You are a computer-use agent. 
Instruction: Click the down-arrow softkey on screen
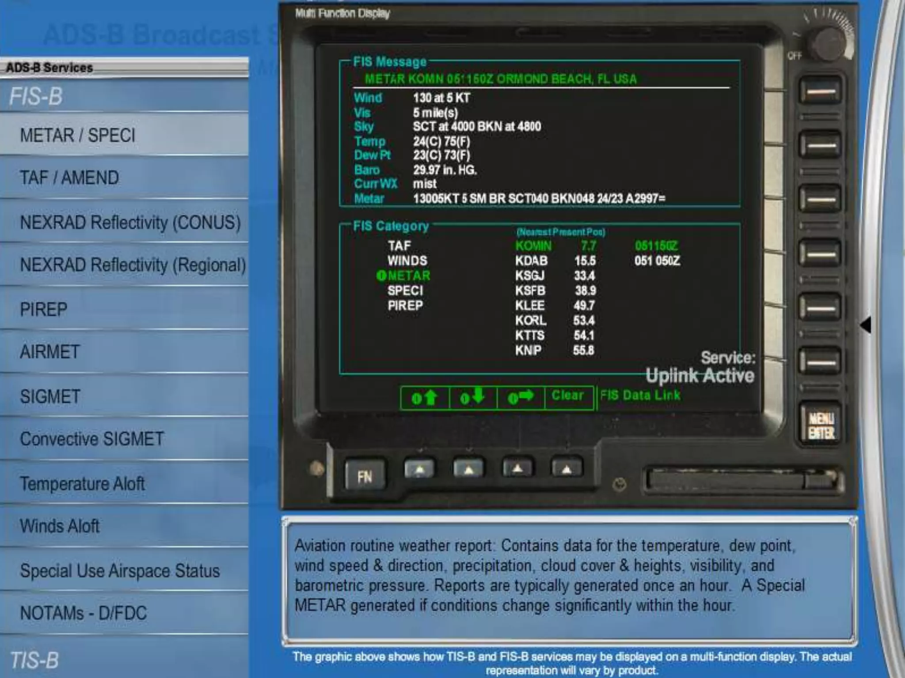[472, 398]
